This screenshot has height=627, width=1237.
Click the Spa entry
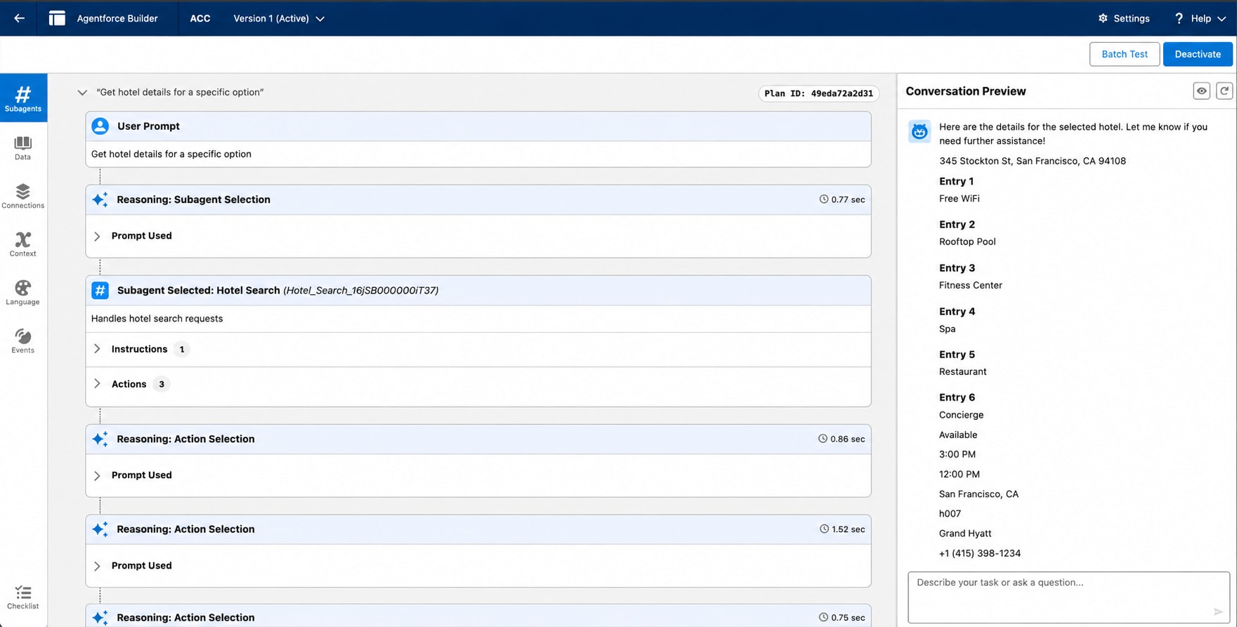click(x=948, y=329)
